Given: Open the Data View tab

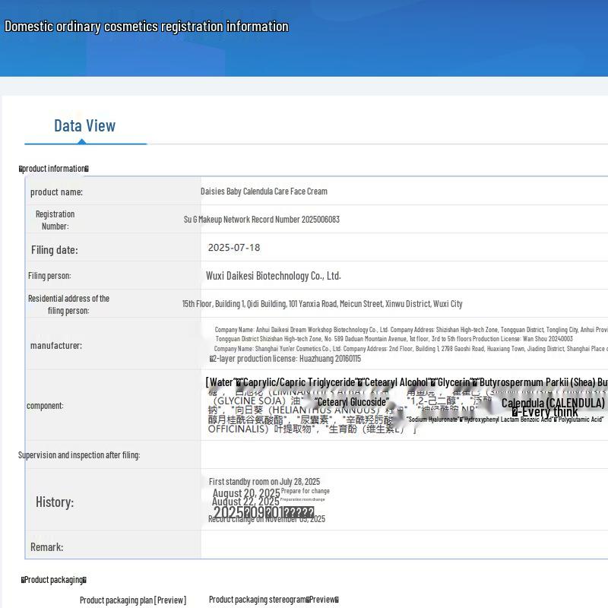Looking at the screenshot, I should [x=84, y=126].
